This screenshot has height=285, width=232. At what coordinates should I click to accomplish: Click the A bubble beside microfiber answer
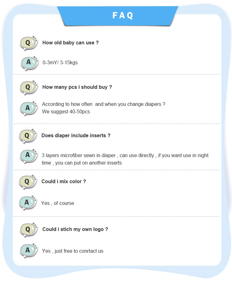point(28,155)
